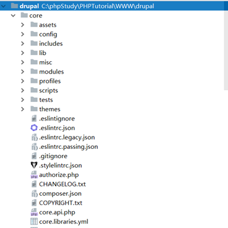228x228 pixels.
Task: Select the .eslintignore file
Action: [x=57, y=119]
